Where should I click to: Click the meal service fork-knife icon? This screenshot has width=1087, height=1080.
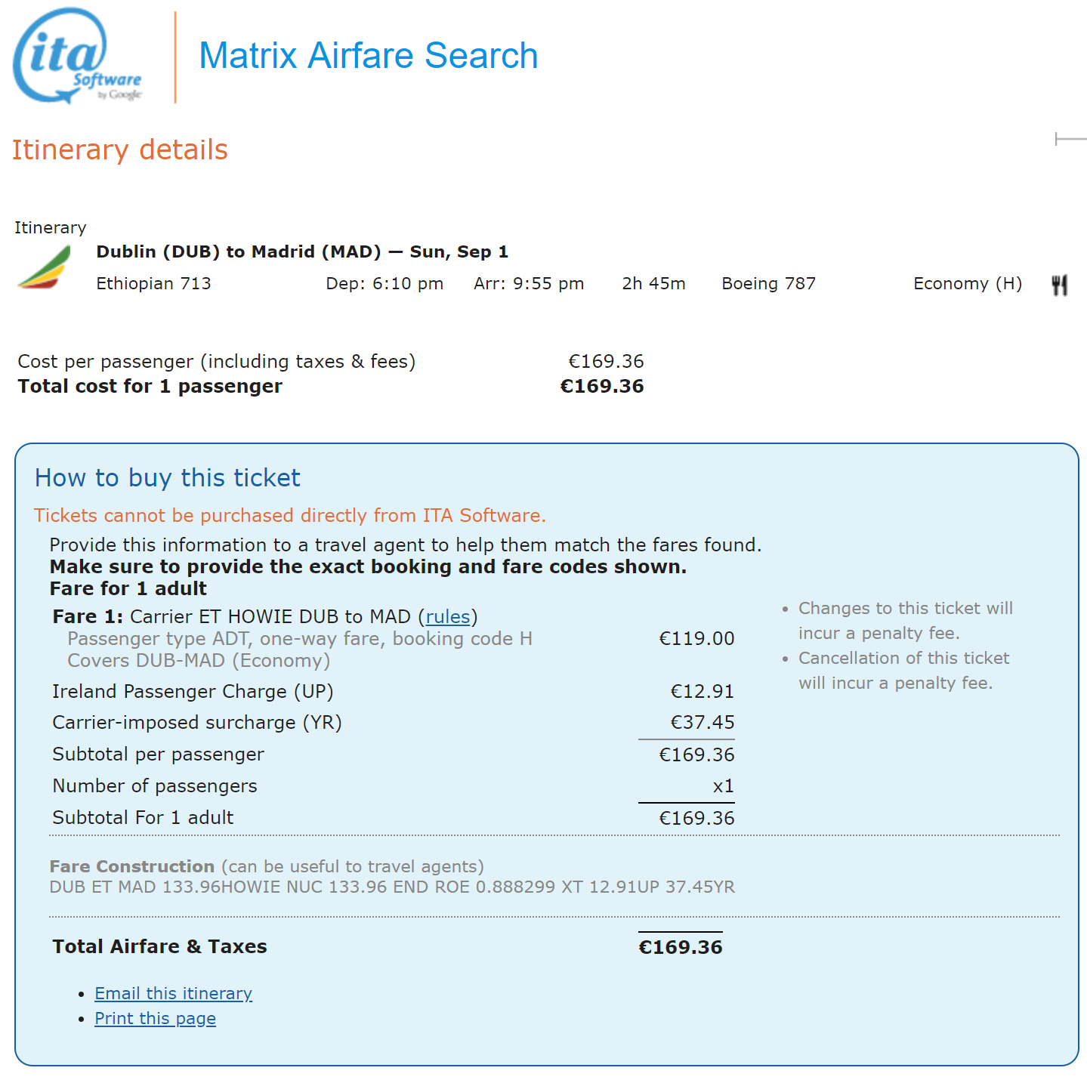coord(1059,285)
